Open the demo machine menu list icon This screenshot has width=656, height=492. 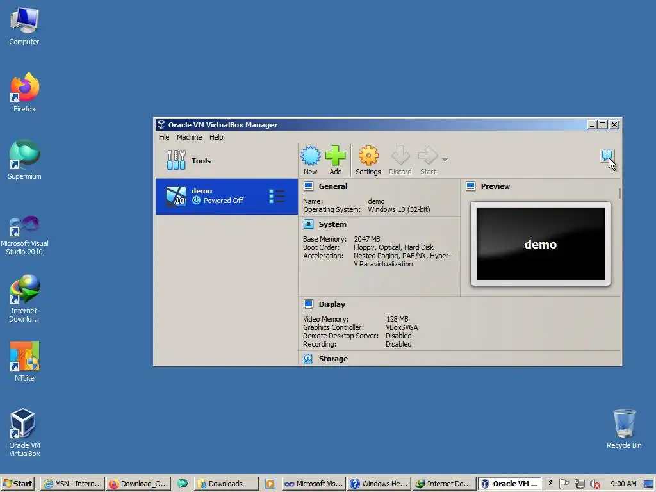tap(277, 196)
